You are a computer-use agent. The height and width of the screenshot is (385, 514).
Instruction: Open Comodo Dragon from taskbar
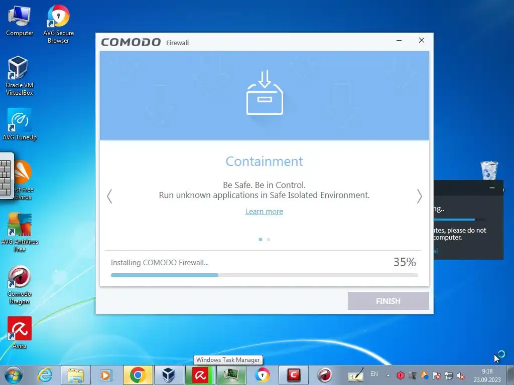(325, 375)
